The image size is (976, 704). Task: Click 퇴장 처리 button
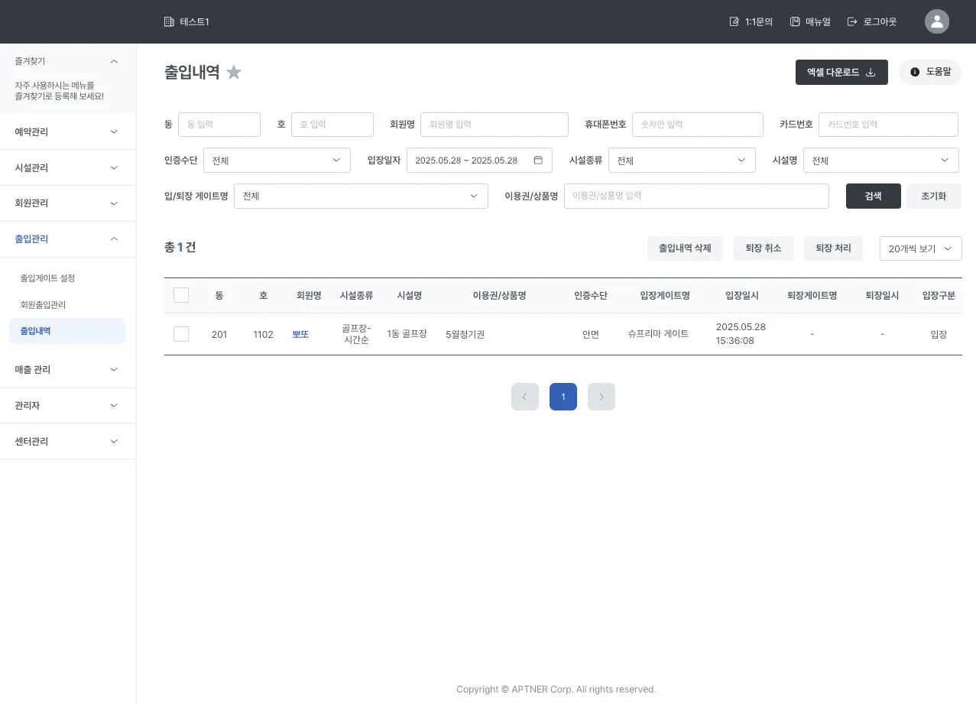[833, 248]
